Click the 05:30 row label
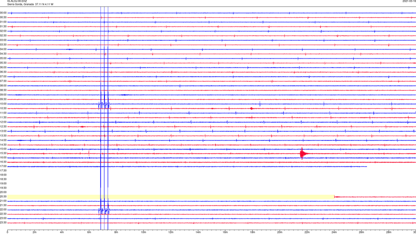 click(x=3, y=63)
